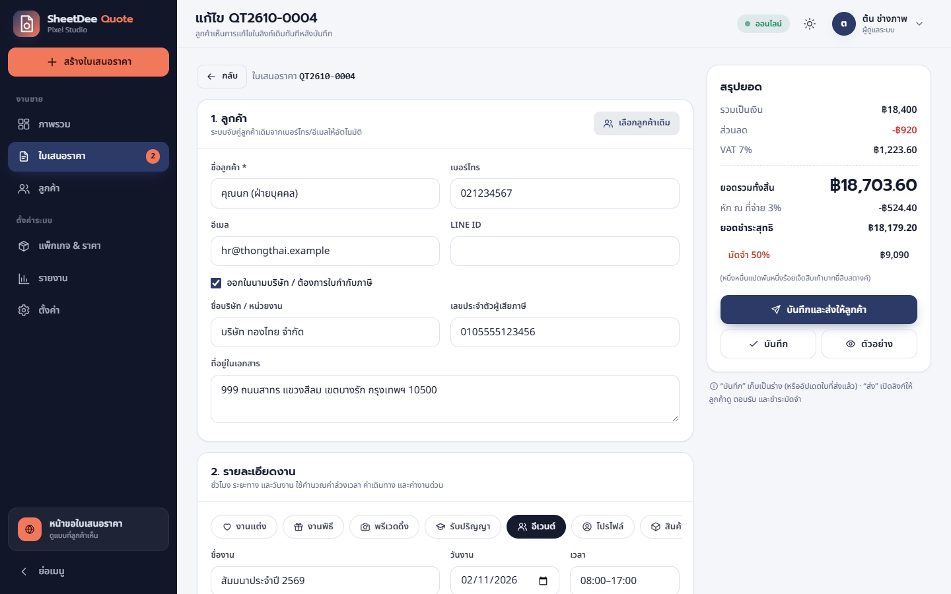Click the tax ID field 0105555123456

click(565, 332)
